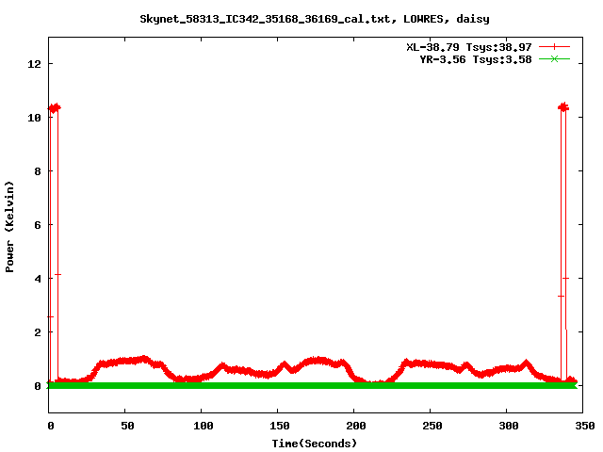Click the y-axis tick label 2
The image size is (603, 452).
click(38, 332)
